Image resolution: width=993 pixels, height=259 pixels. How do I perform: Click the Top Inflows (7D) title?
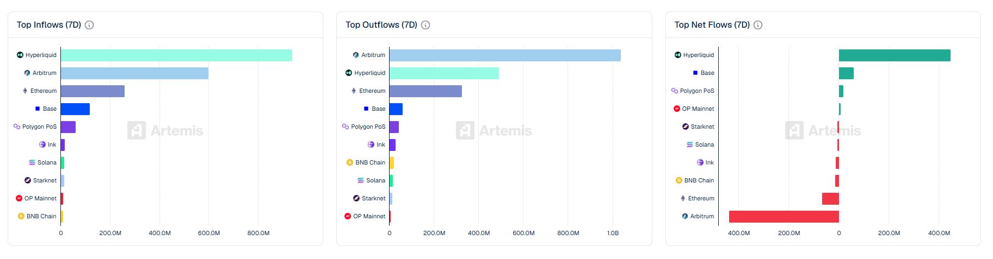tap(49, 25)
